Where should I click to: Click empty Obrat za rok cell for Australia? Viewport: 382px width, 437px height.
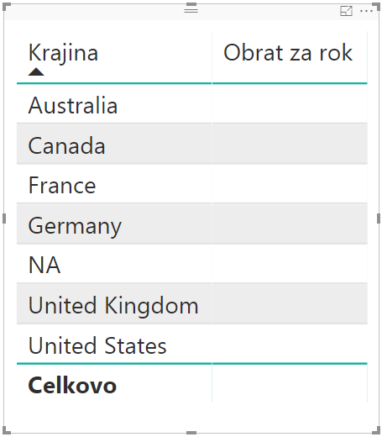point(290,103)
